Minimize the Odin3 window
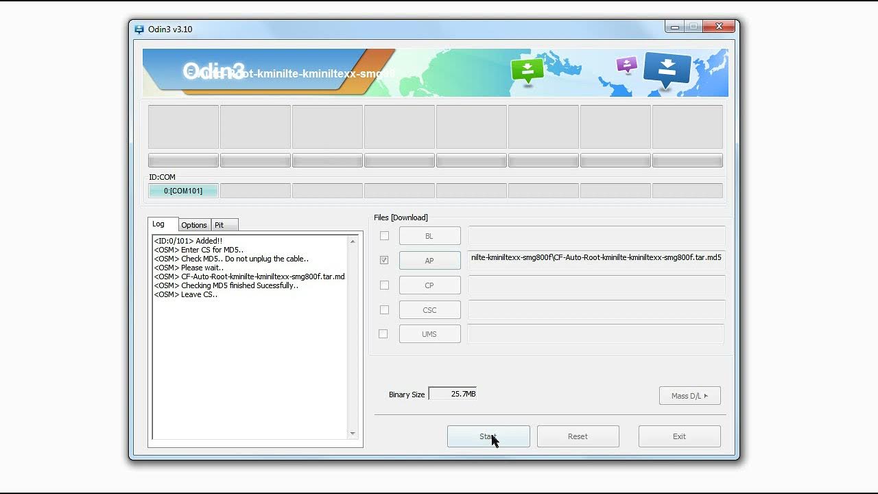The image size is (878, 494). pos(675,27)
